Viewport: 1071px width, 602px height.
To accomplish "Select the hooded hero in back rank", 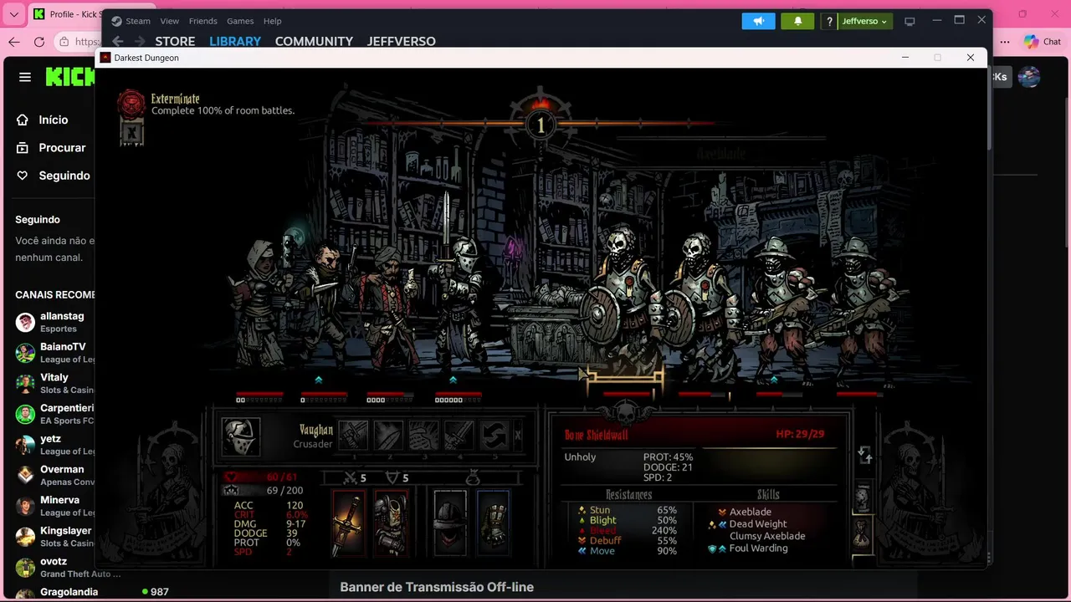I will coord(259,303).
